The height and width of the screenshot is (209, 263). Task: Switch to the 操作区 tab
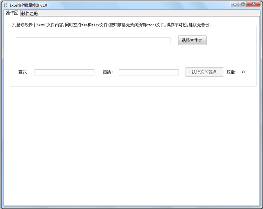(x=12, y=13)
